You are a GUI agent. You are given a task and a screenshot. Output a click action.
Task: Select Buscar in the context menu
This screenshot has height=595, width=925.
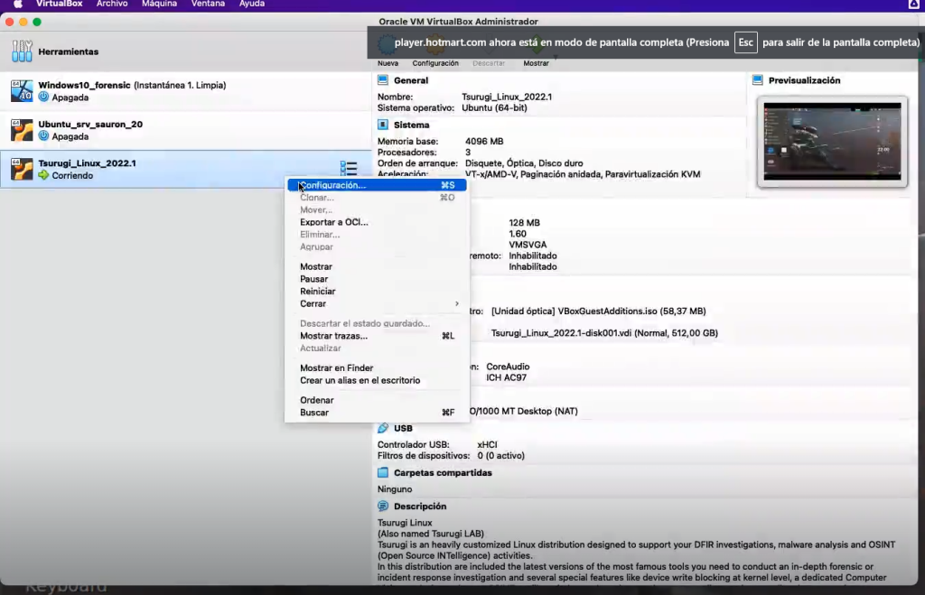[x=377, y=413]
